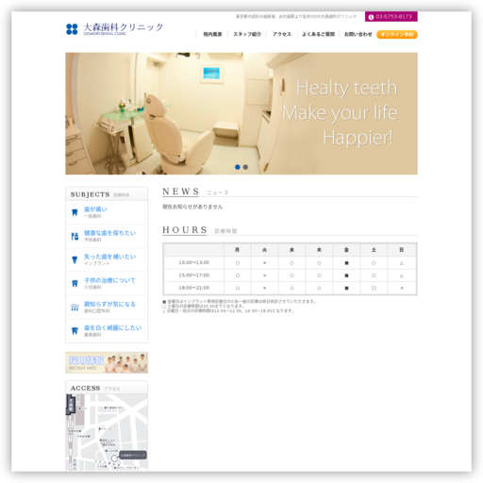Image resolution: width=483 pixels, height=483 pixels.
Task: Click the HOURS section heading
Action: coord(185,230)
